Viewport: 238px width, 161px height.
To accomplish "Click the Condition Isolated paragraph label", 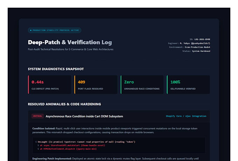I will click(44, 128).
